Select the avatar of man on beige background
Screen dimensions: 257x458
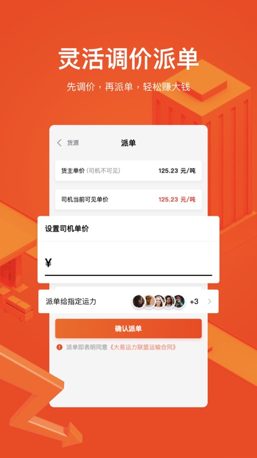point(149,302)
